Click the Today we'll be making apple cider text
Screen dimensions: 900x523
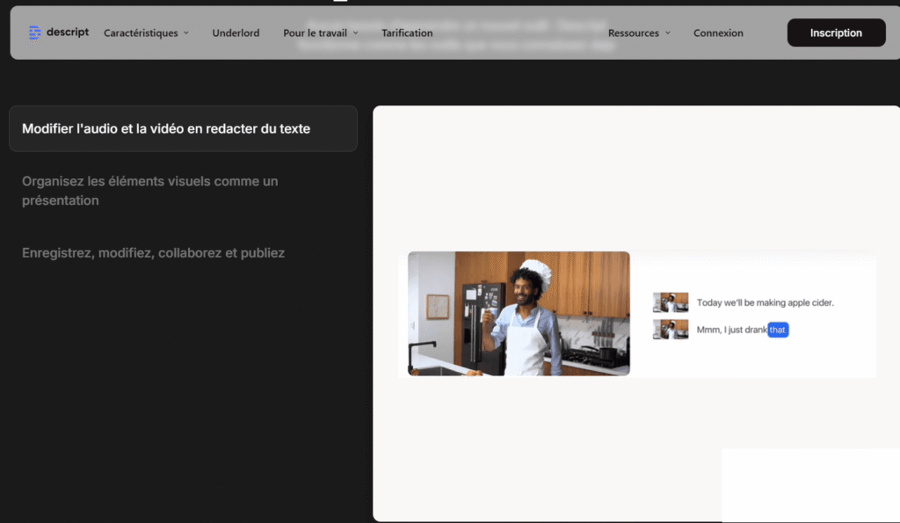765,302
